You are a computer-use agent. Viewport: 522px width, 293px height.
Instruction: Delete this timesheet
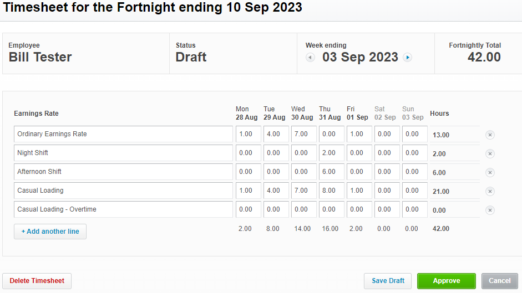tap(37, 281)
